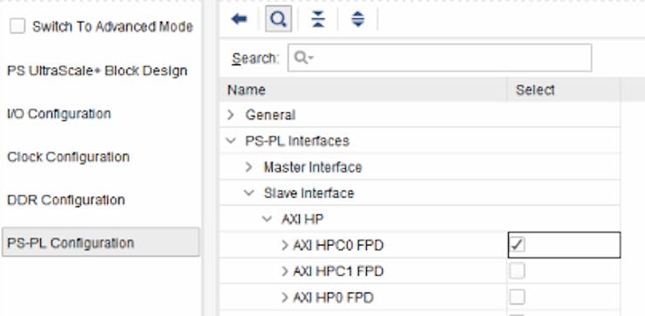The image size is (645, 316).
Task: Click the collapse all toolbar icon
Action: pyautogui.click(x=318, y=19)
